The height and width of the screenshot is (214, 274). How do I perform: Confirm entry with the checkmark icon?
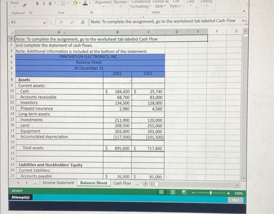click(x=72, y=22)
